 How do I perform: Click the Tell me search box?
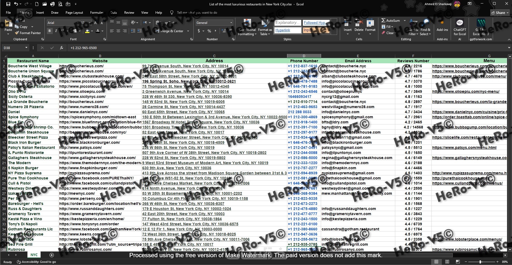pyautogui.click(x=197, y=13)
